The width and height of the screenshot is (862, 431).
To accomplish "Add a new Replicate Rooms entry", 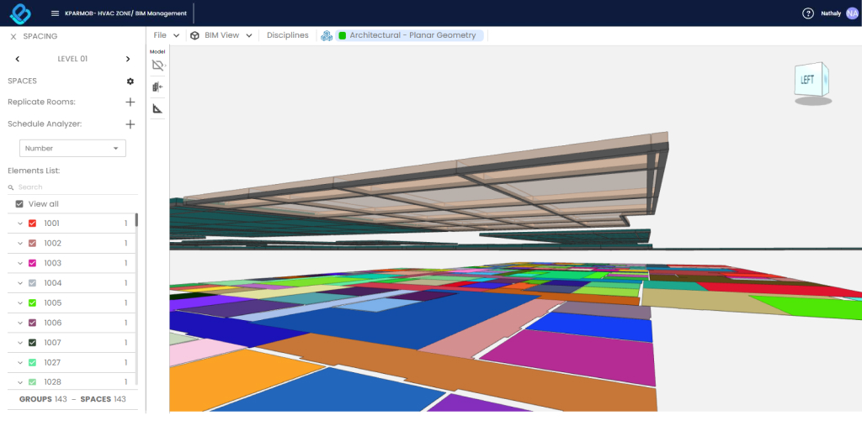I will 130,102.
